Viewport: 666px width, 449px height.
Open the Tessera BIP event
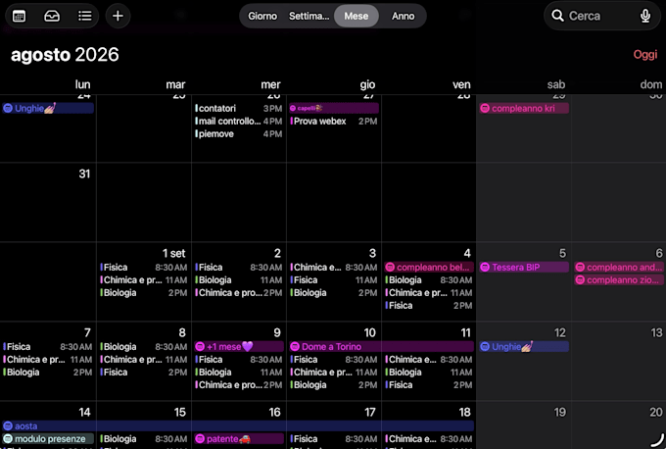tap(524, 268)
